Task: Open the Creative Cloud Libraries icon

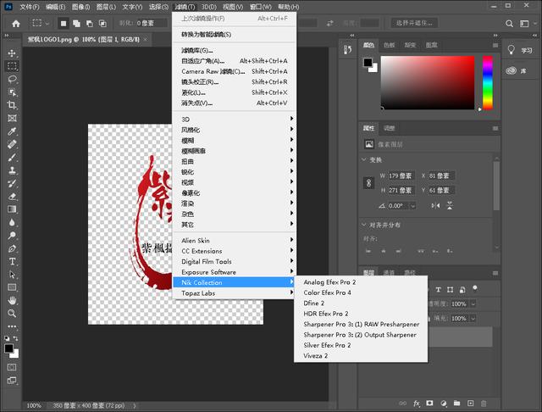Action: [512, 70]
